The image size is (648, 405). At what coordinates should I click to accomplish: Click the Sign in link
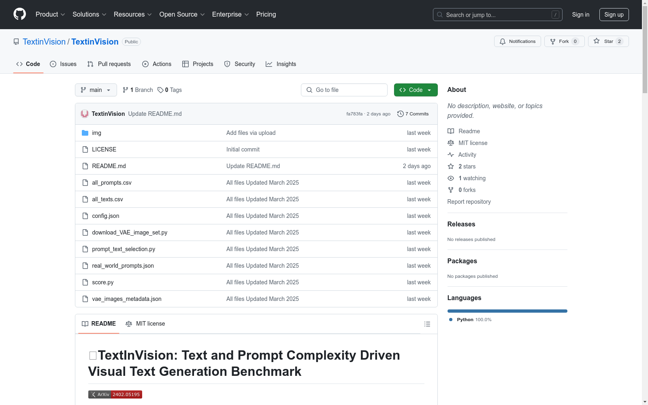(x=581, y=15)
